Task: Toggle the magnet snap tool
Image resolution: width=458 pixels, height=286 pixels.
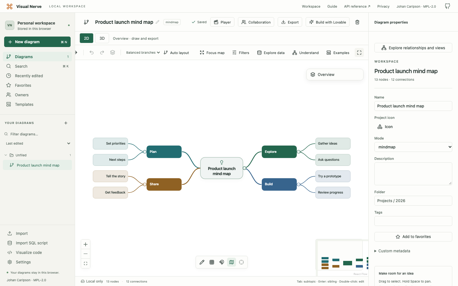Action: click(x=222, y=262)
